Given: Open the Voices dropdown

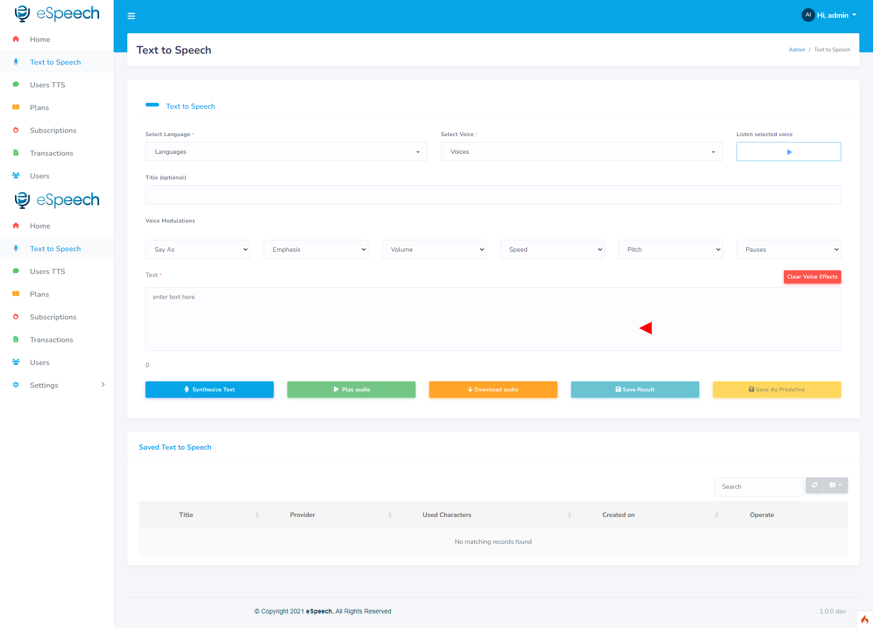Looking at the screenshot, I should click(x=582, y=152).
